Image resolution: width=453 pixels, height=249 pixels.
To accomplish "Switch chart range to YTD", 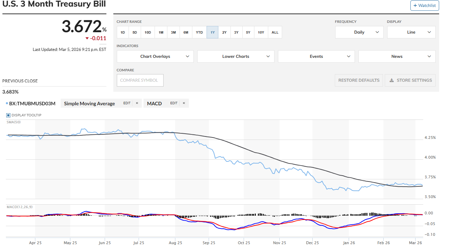I will (x=199, y=32).
